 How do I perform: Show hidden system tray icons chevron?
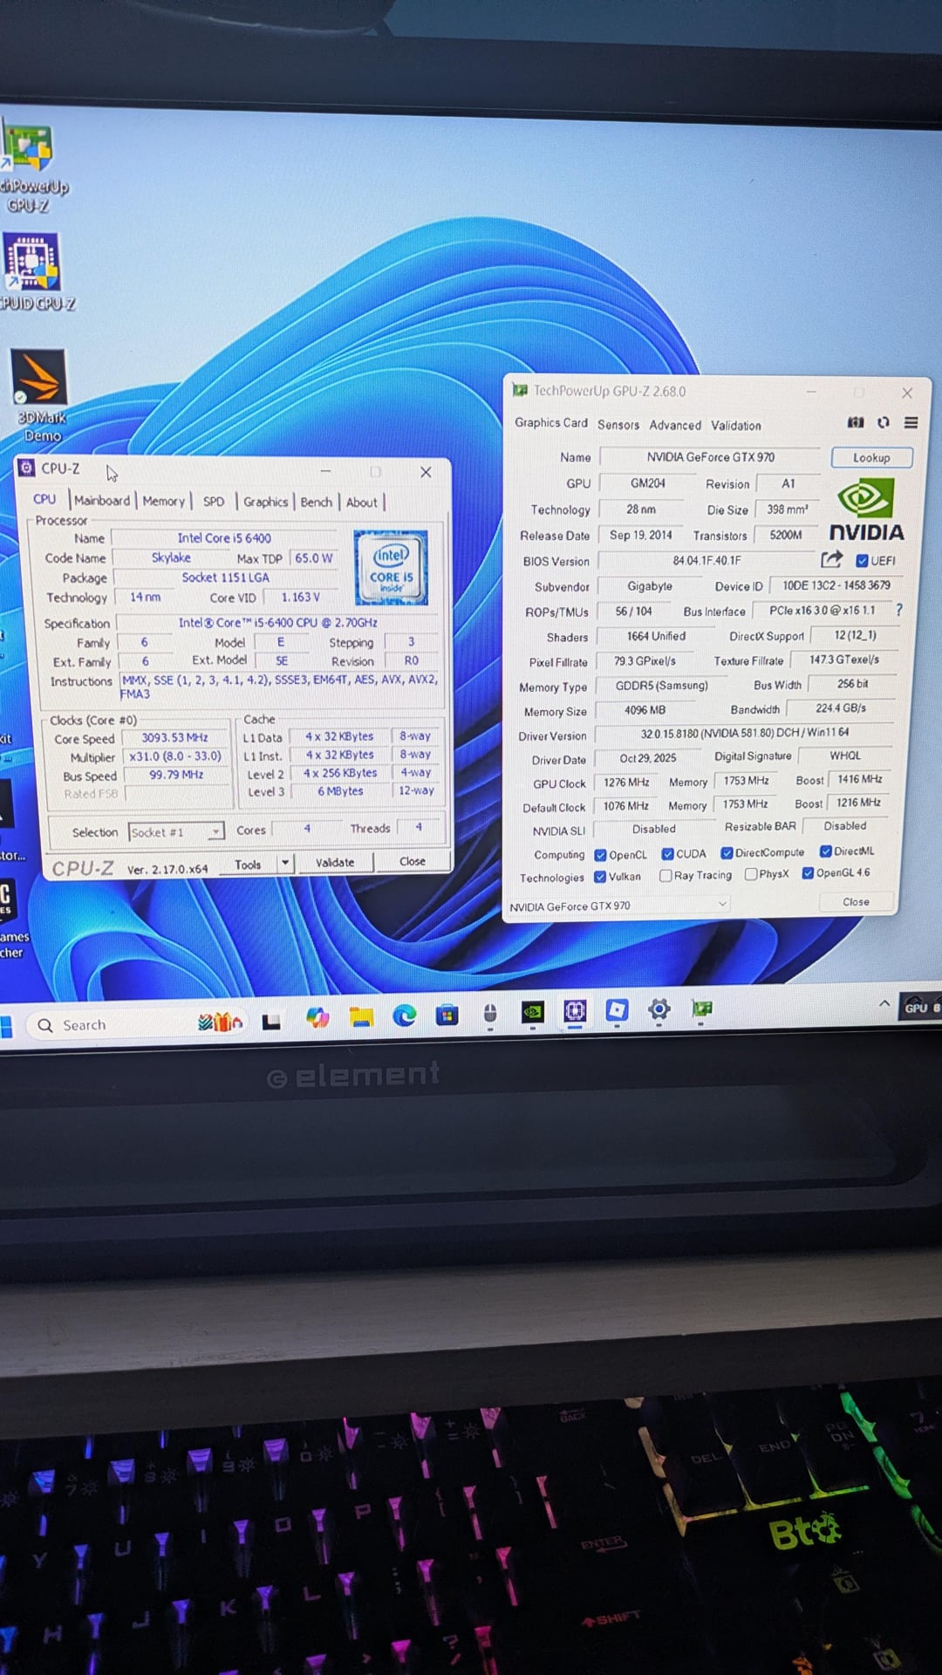[x=884, y=1004]
